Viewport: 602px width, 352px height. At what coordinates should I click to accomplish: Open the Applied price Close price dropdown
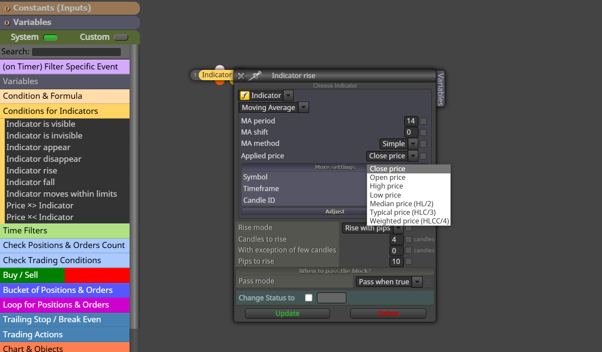(413, 156)
